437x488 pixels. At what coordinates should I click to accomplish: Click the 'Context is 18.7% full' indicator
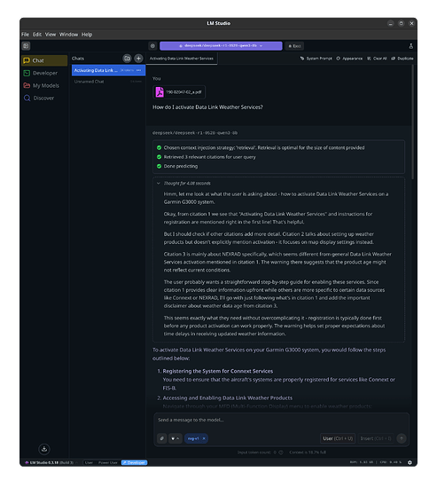[308, 453]
